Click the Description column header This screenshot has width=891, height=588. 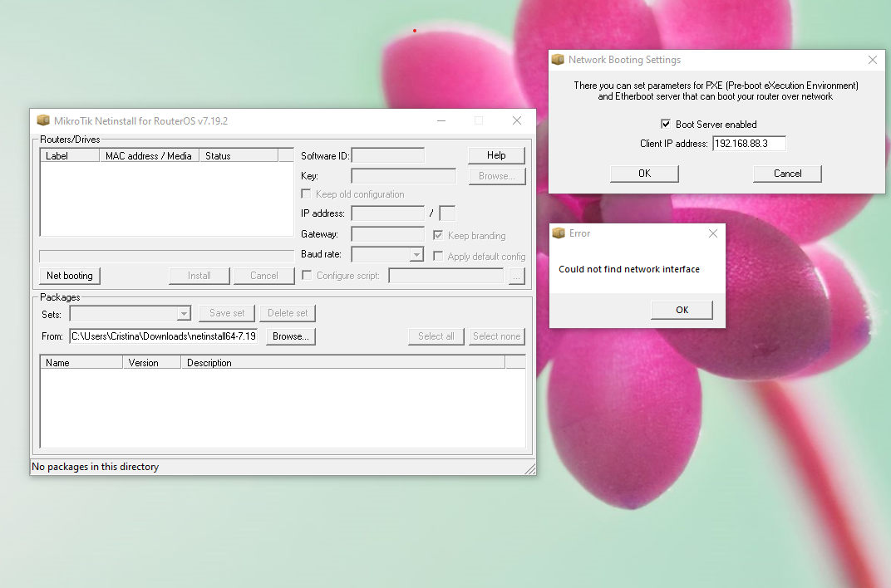click(342, 362)
